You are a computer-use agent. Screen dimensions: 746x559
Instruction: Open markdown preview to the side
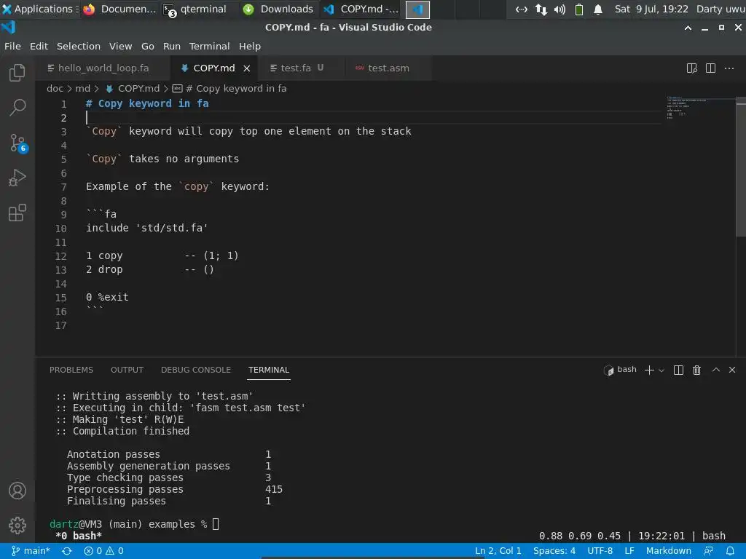point(692,68)
